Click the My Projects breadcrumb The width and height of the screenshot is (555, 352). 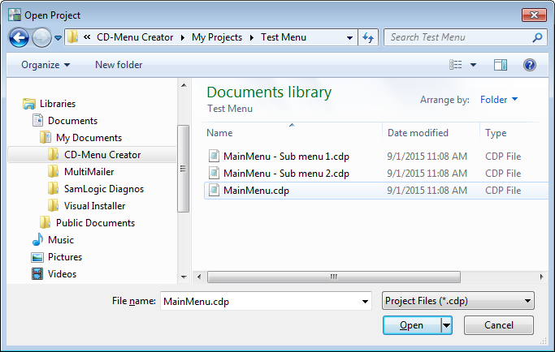tap(217, 37)
